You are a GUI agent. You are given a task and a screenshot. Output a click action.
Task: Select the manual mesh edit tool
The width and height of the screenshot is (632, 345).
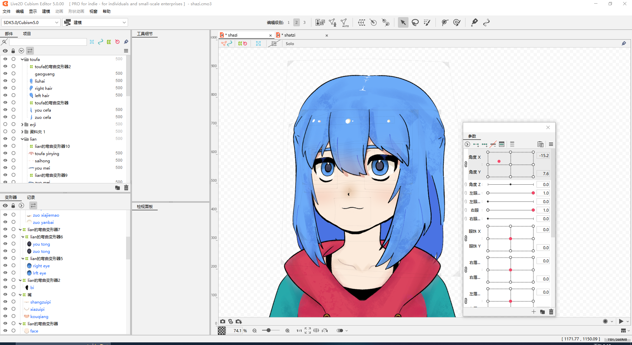tap(332, 22)
